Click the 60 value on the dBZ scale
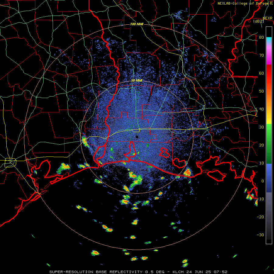 tap(262, 73)
